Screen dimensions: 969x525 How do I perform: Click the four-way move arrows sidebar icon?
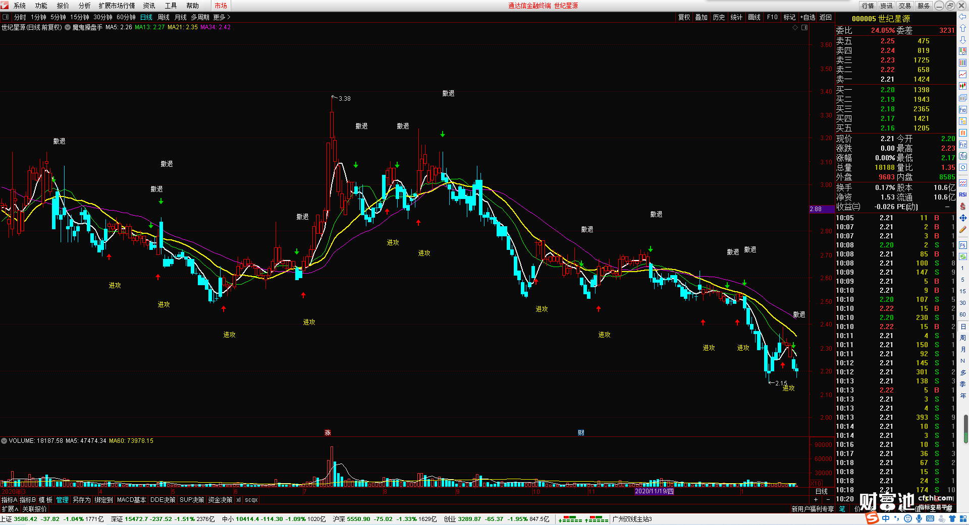963,218
